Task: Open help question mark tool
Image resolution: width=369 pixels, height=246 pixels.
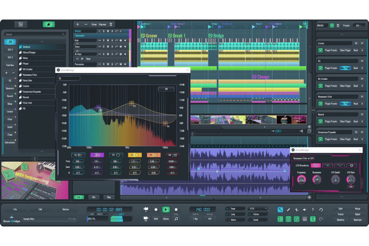Action: coord(313,210)
